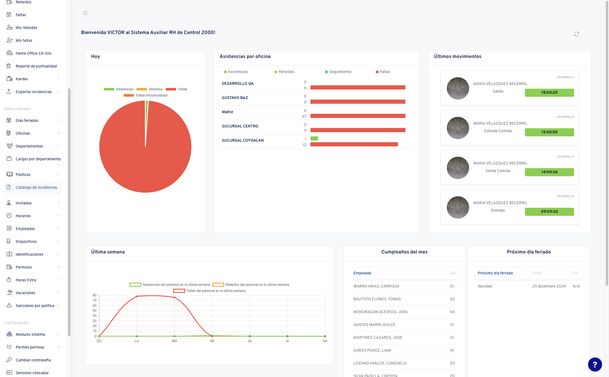This screenshot has height=377, width=609.
Task: Click the hamburger menu icon
Action: [x=85, y=13]
